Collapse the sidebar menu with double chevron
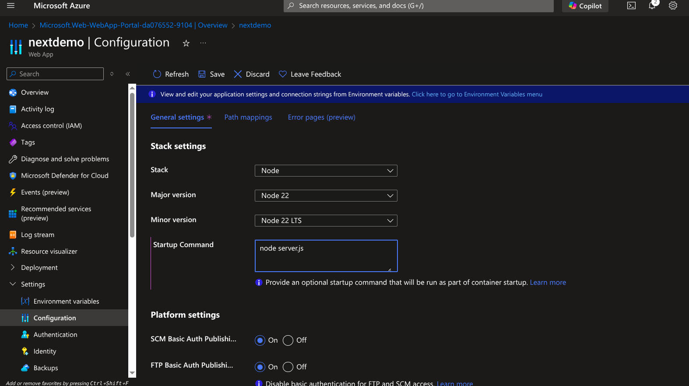The image size is (689, 386). [128, 74]
